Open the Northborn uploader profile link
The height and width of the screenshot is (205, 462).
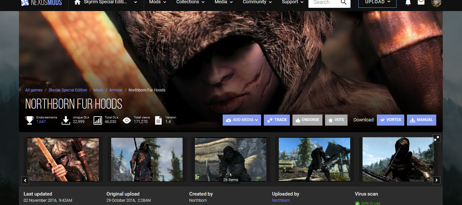coord(281,200)
